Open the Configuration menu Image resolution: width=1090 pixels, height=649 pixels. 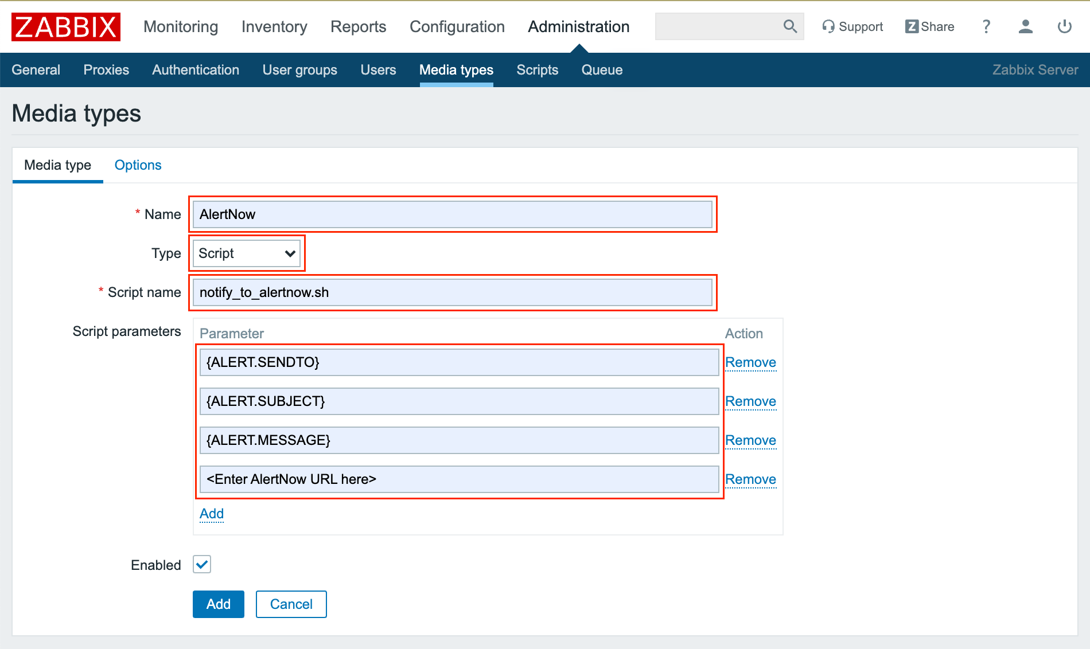pyautogui.click(x=457, y=27)
